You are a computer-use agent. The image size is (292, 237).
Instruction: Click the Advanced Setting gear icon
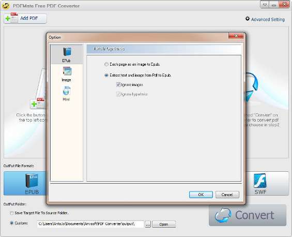[248, 19]
